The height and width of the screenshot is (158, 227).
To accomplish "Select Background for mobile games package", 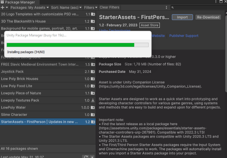I will click(x=48, y=28).
